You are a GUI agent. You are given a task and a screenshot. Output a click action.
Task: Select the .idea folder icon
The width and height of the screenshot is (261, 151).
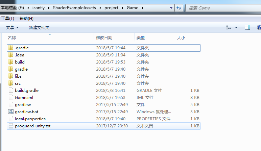[11, 55]
